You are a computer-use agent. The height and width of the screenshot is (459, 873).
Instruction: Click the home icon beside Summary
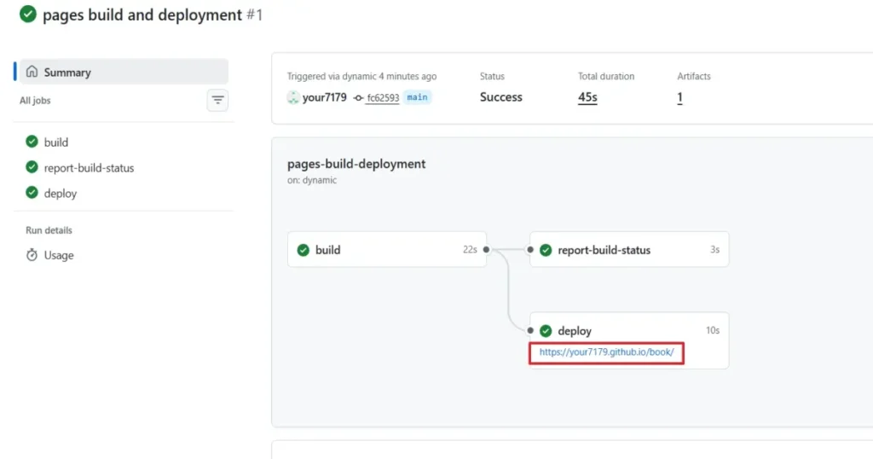click(32, 72)
